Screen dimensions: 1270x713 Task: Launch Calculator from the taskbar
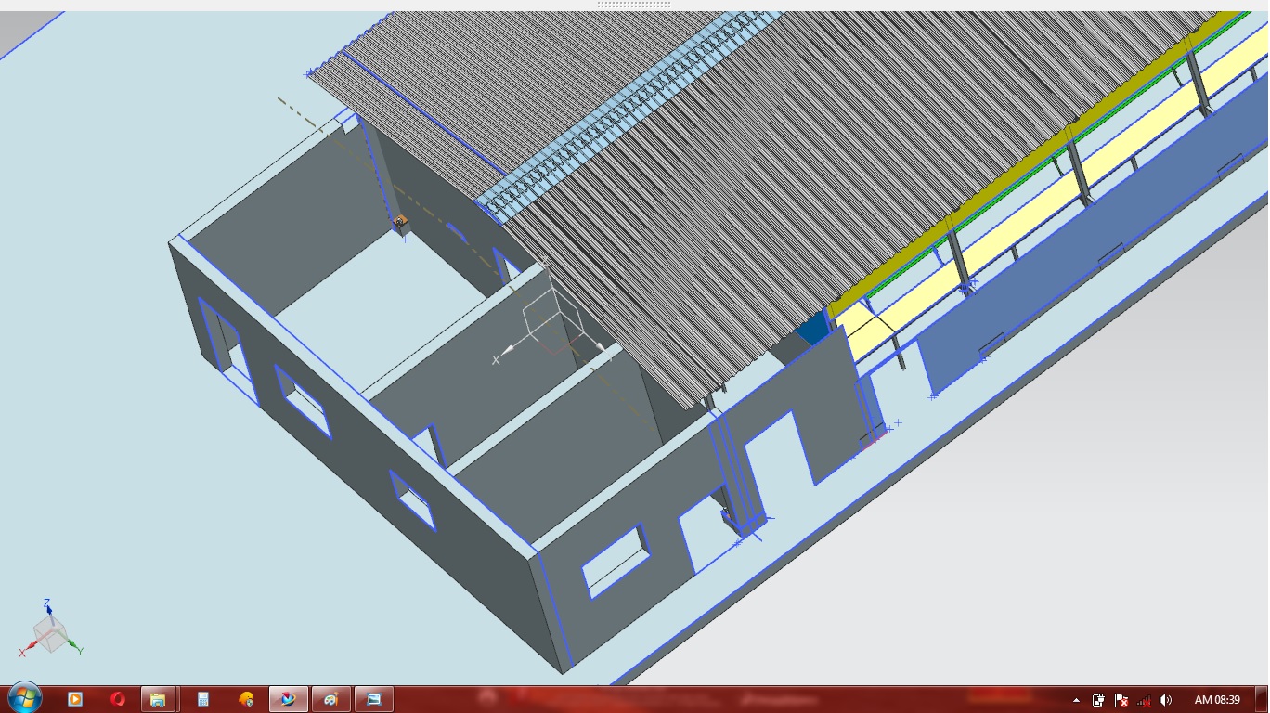click(x=202, y=699)
